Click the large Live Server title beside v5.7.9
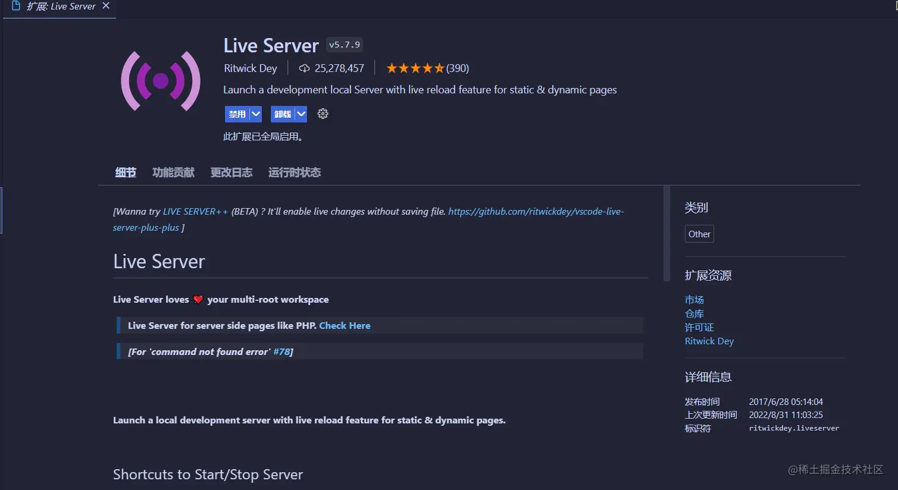 tap(271, 46)
